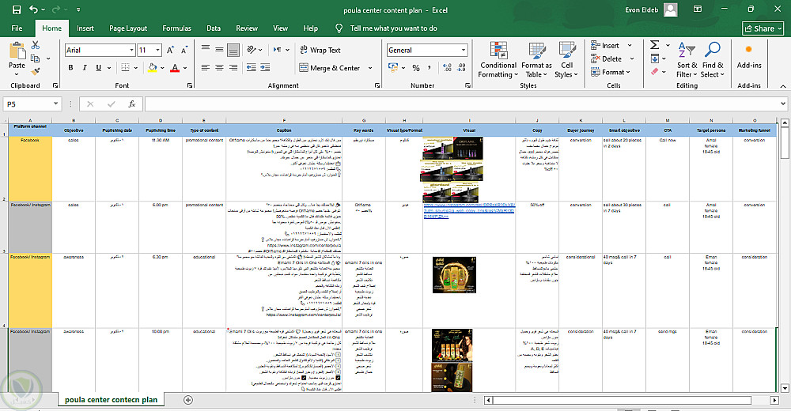This screenshot has height=411, width=791.
Task: Switch to the Page Layout ribbon tab
Action: point(128,28)
